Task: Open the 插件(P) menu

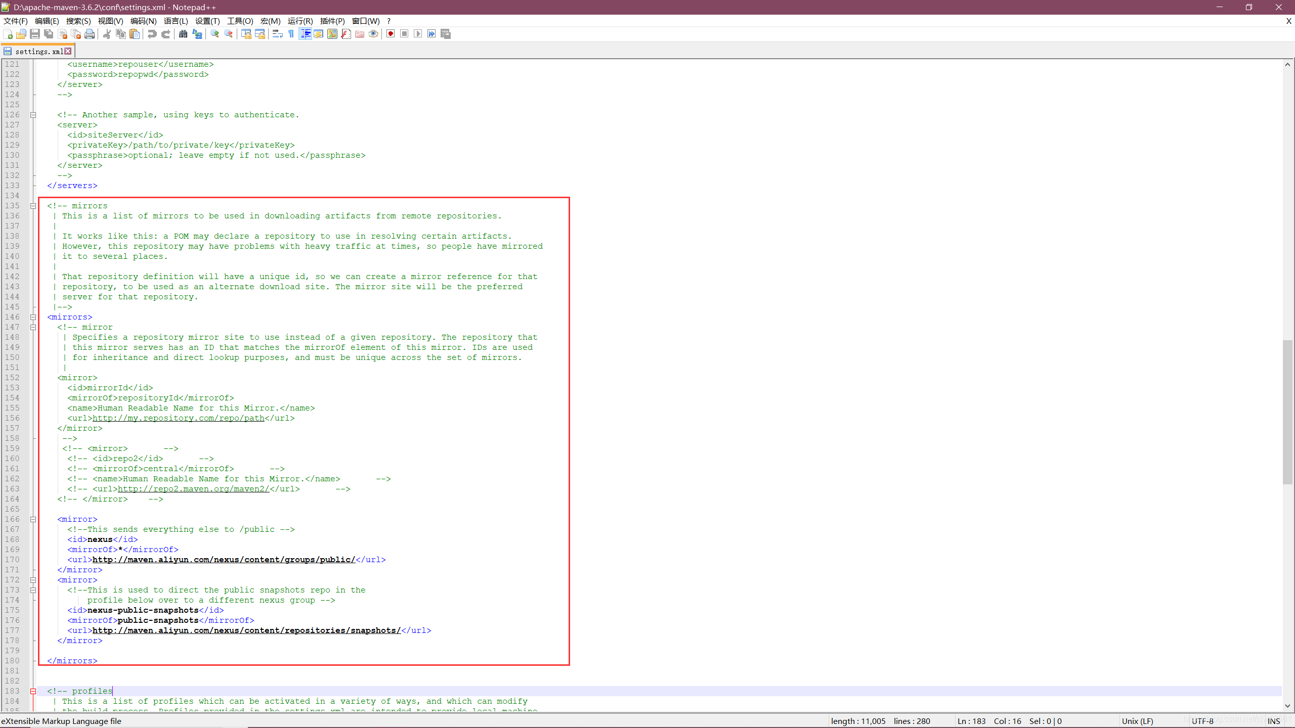Action: [x=332, y=21]
